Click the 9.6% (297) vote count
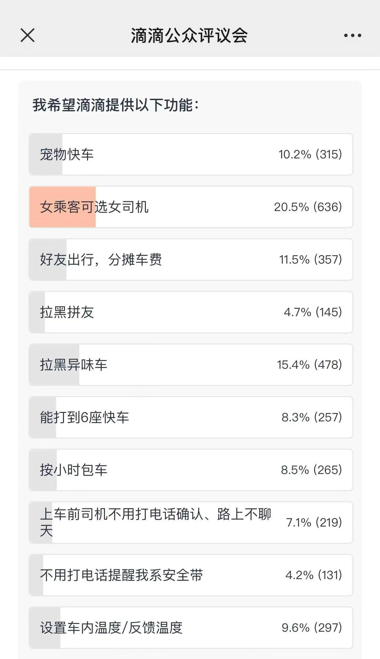 pyautogui.click(x=311, y=628)
